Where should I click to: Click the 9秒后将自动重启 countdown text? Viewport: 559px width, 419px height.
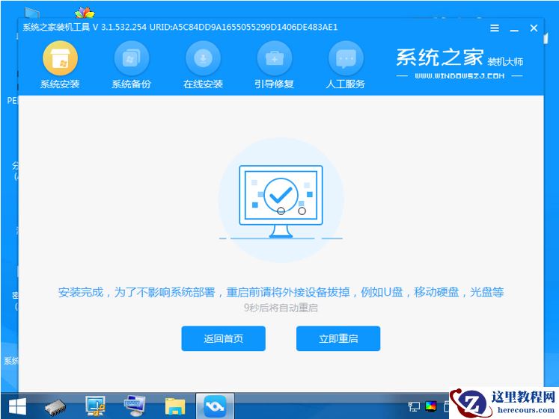pyautogui.click(x=281, y=308)
